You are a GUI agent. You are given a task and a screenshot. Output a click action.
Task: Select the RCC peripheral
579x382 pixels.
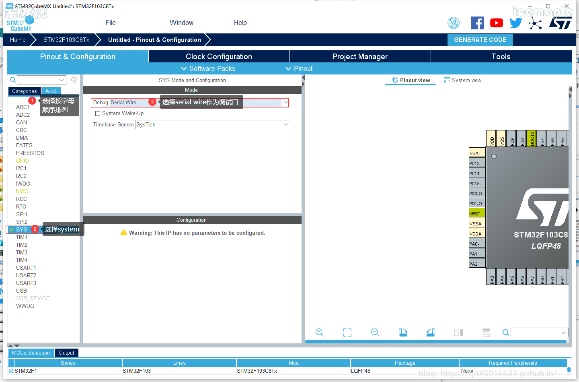point(21,199)
